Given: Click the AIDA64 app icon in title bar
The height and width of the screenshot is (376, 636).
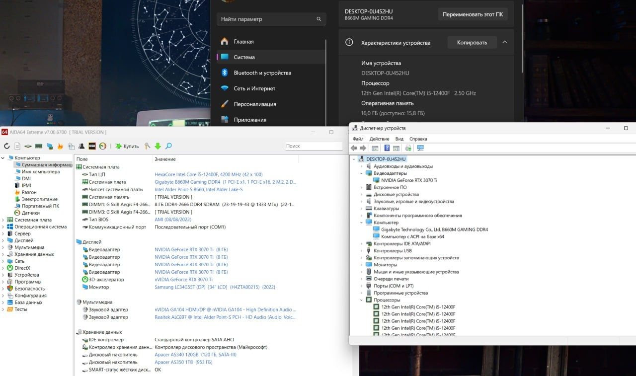Looking at the screenshot, I should pos(4,132).
